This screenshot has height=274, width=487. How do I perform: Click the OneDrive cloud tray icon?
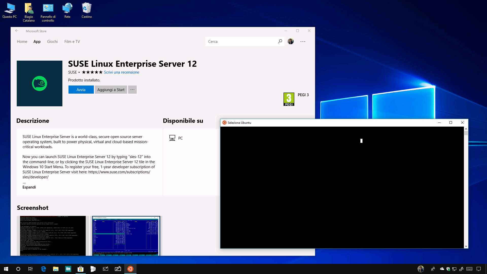pyautogui.click(x=442, y=269)
